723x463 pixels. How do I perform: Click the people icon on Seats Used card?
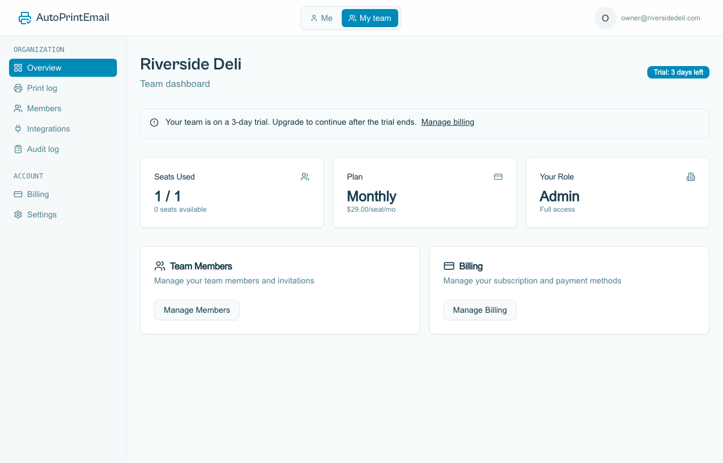[x=305, y=177]
